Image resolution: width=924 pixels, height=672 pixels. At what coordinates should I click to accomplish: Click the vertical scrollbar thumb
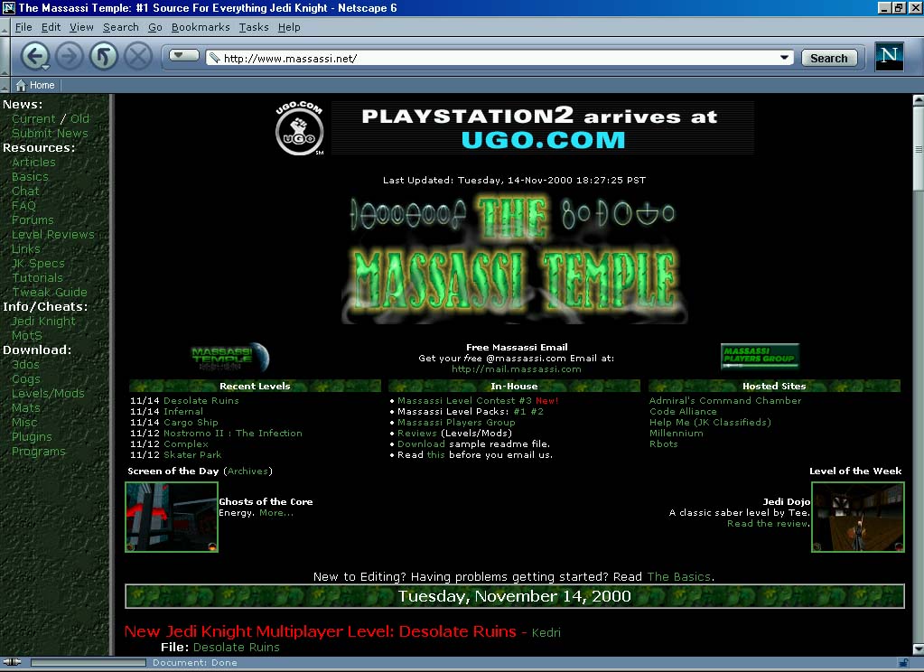click(918, 148)
